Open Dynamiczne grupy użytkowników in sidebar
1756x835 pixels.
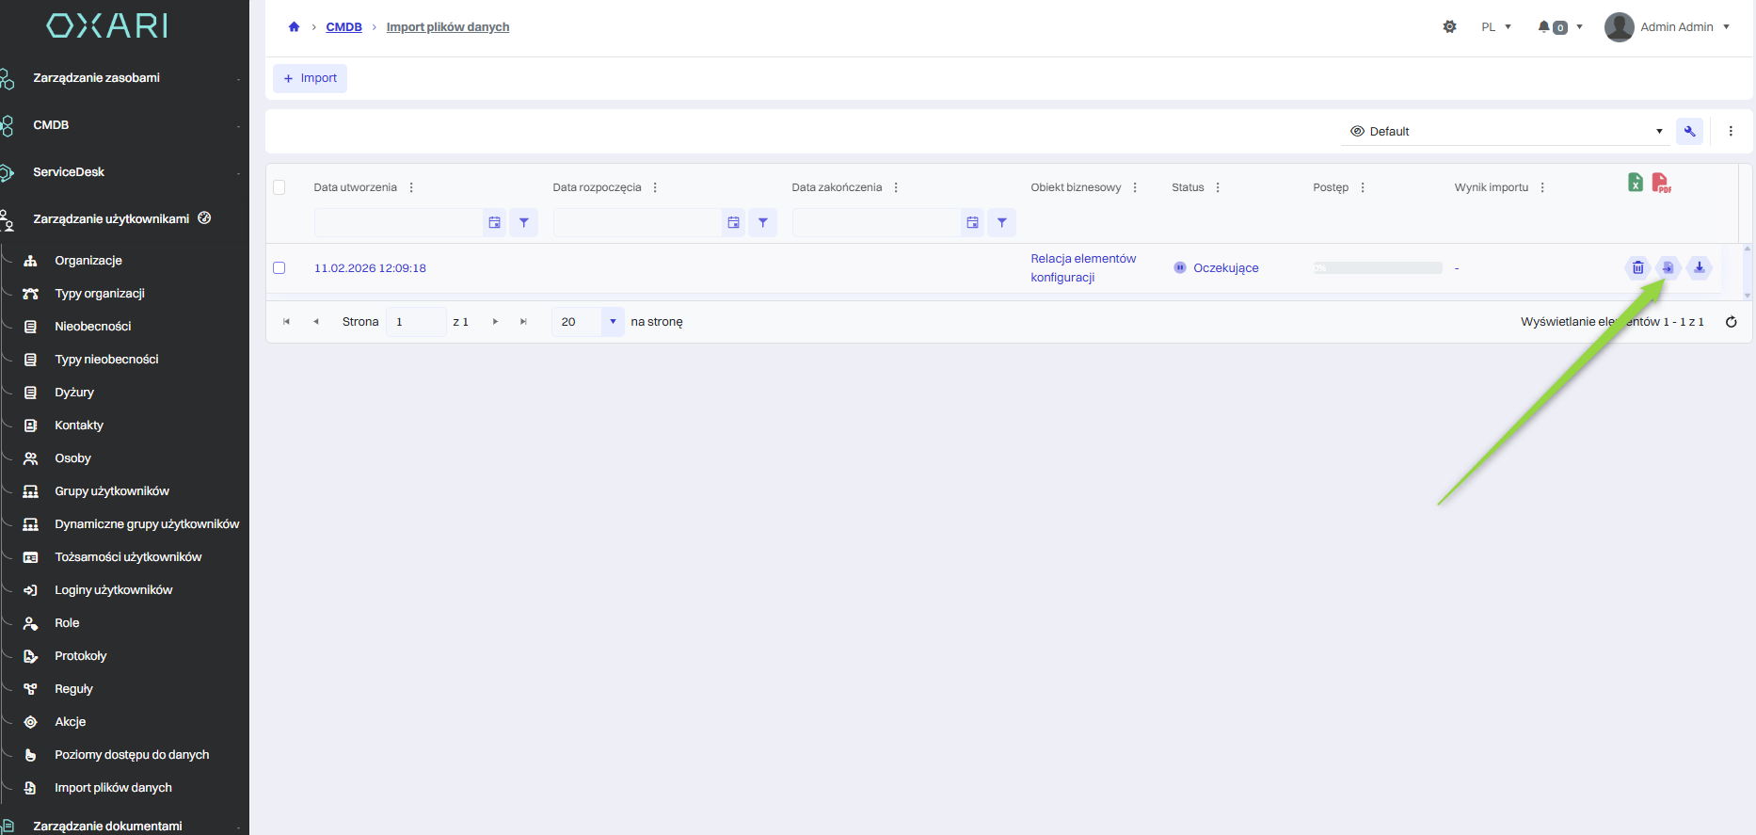pos(147,524)
